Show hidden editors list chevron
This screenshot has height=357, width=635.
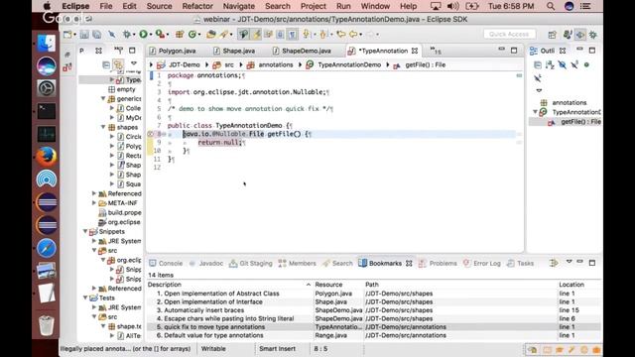click(436, 51)
